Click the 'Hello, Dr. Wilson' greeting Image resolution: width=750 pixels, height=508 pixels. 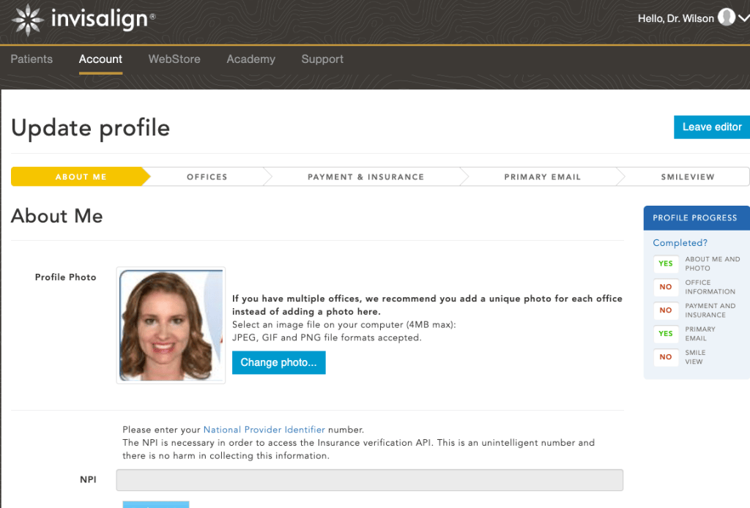[x=676, y=18]
